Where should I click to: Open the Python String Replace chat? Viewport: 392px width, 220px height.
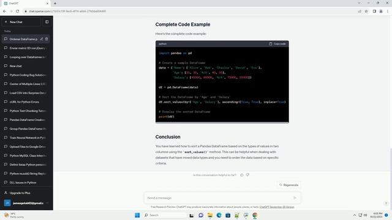(x=26, y=174)
